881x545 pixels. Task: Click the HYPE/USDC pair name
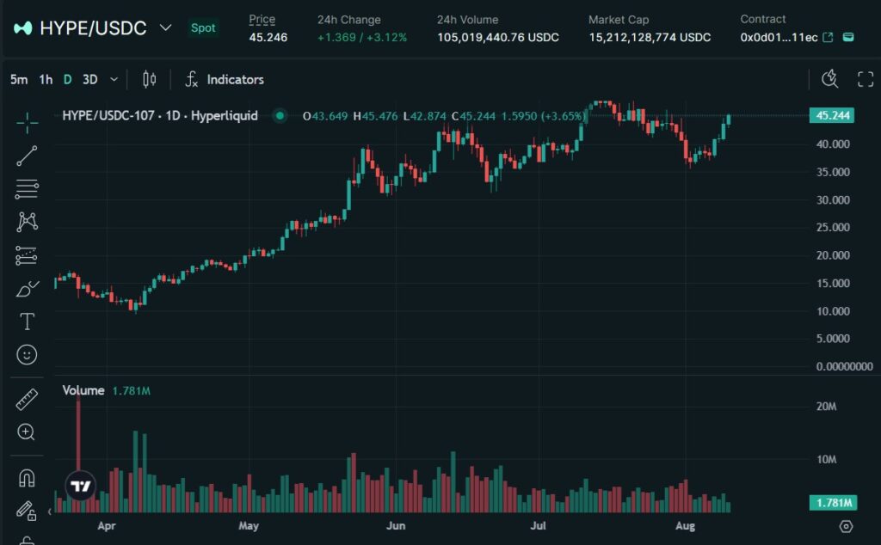coord(93,28)
